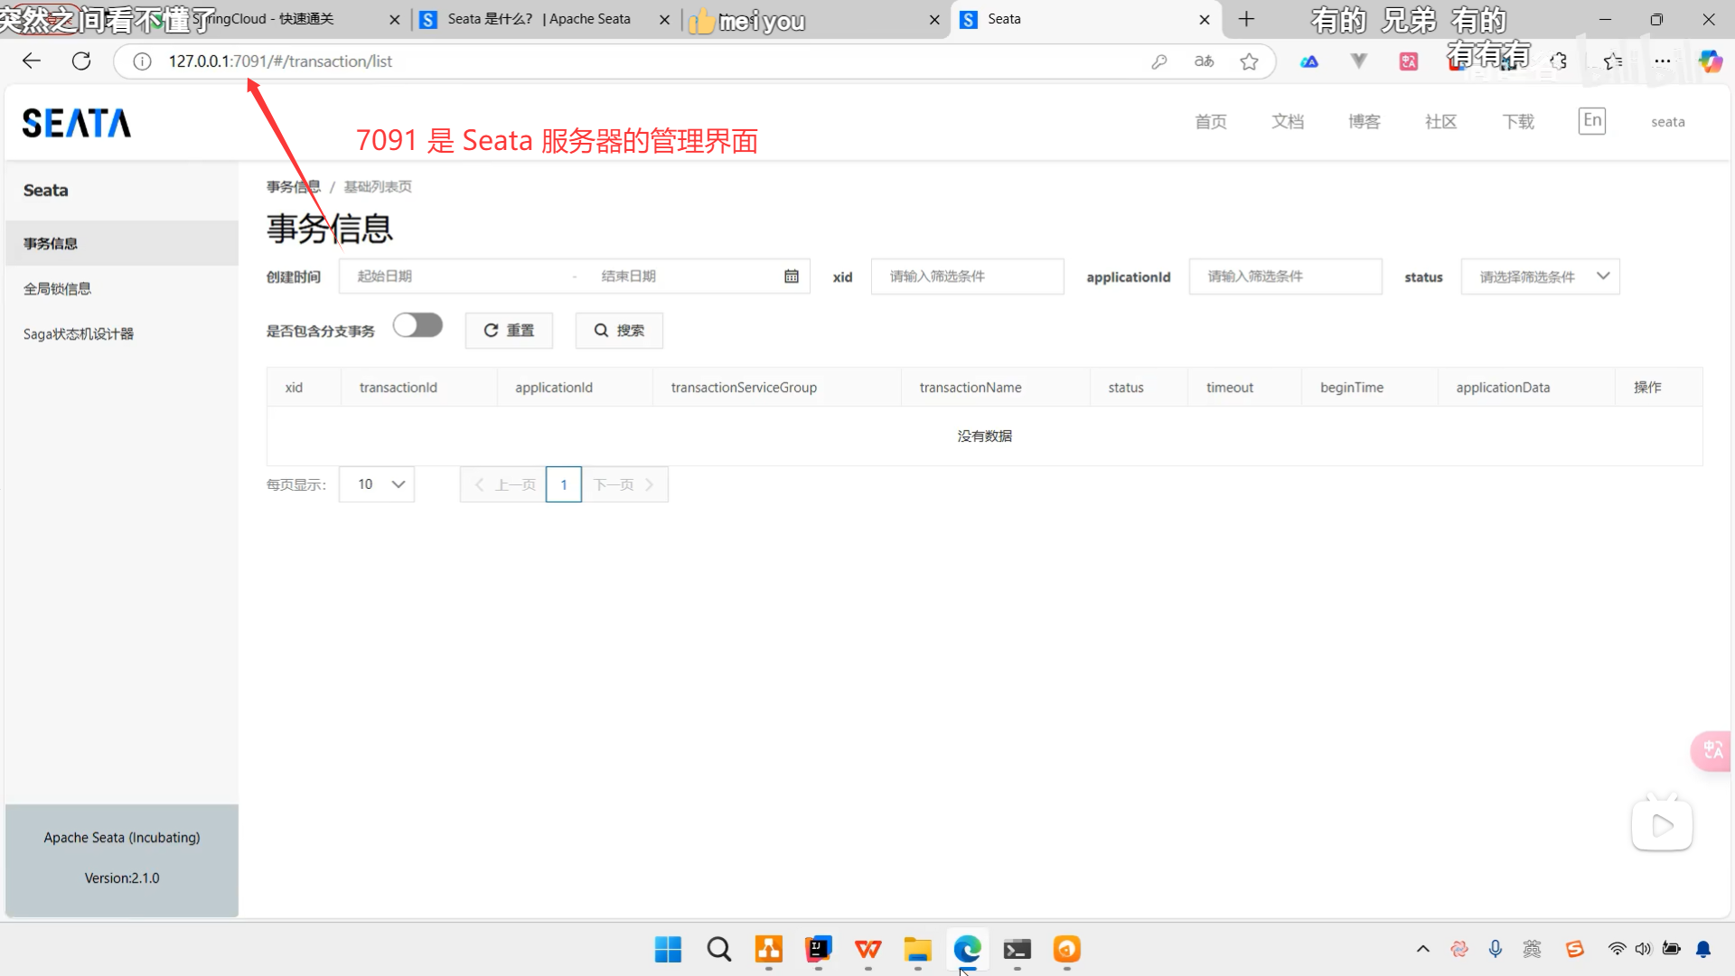The width and height of the screenshot is (1735, 976).
Task: Click the browser refresh icon
Action: (x=81, y=61)
